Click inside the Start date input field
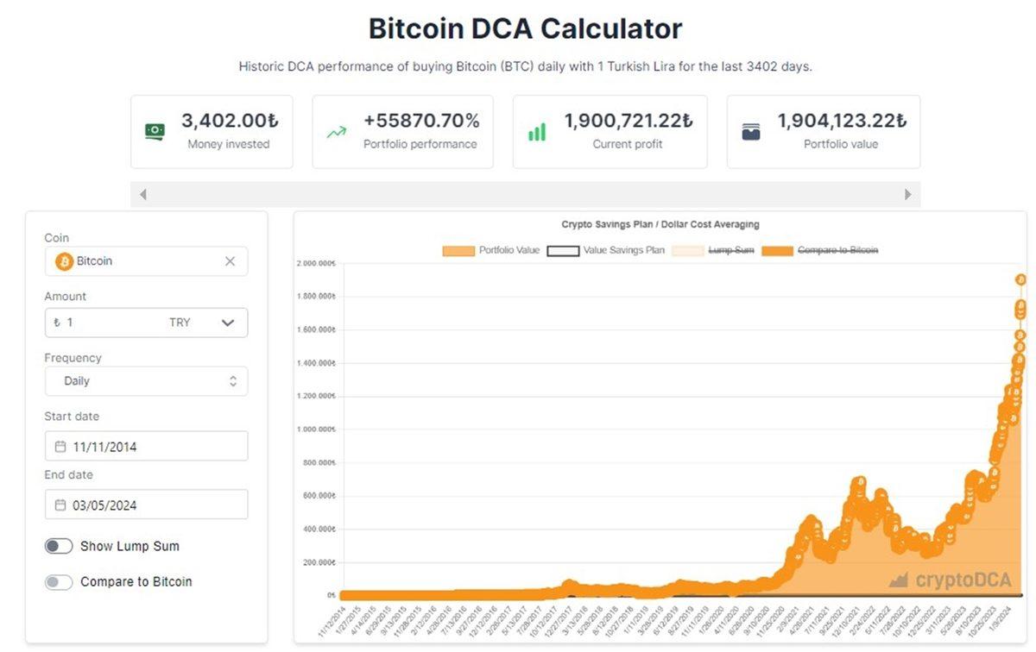Viewport: 1036px width, 652px height. [x=146, y=446]
